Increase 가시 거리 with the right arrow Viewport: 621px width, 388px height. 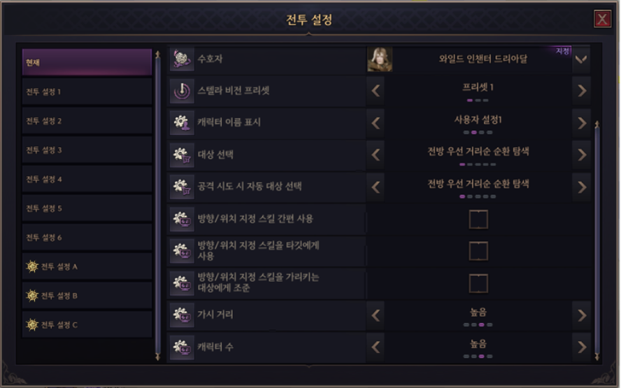pyautogui.click(x=581, y=315)
